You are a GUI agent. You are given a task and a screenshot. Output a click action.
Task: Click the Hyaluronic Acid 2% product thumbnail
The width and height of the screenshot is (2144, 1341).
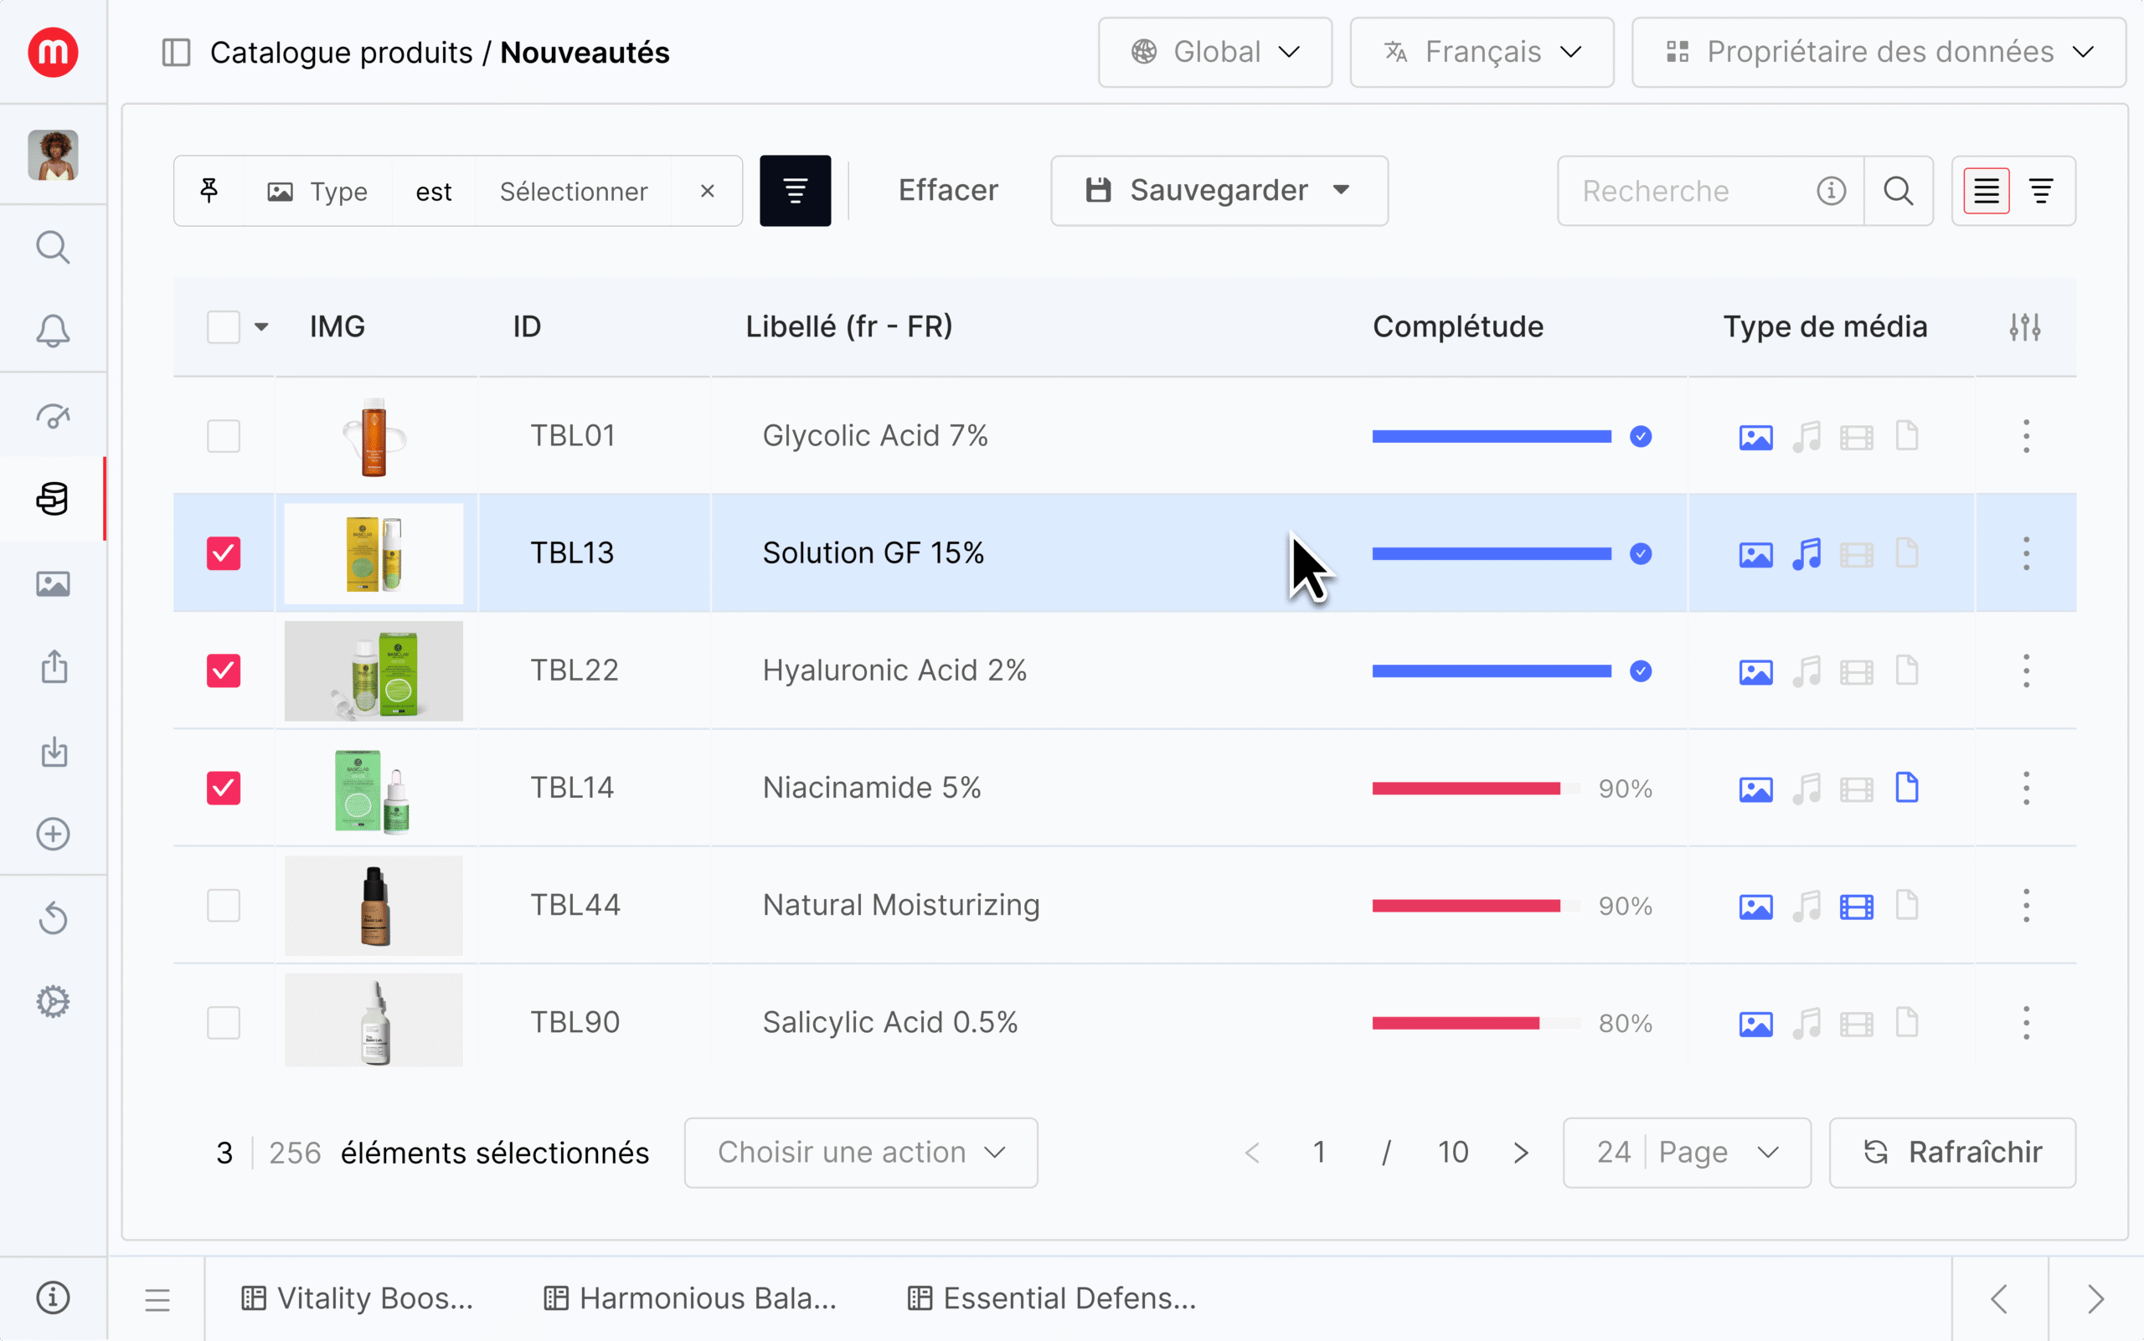coord(374,671)
